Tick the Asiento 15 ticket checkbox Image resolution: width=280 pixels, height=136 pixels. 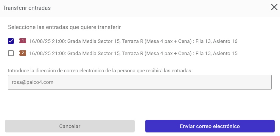(x=11, y=53)
